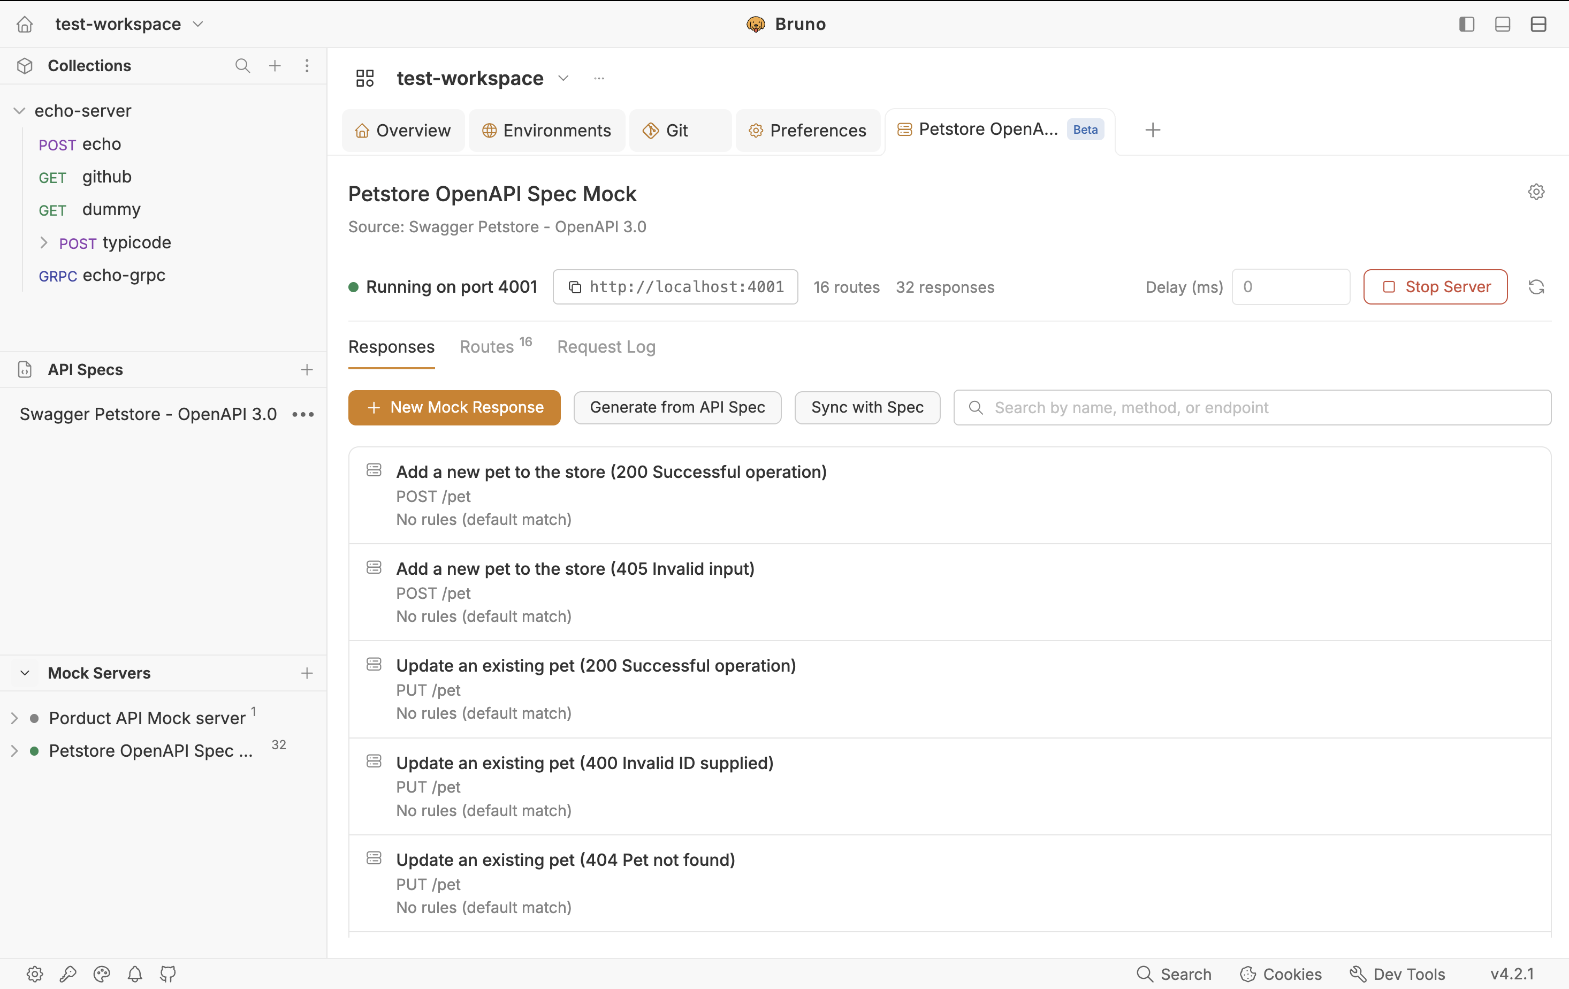
Task: Open key icon in status bar
Action: 68,974
